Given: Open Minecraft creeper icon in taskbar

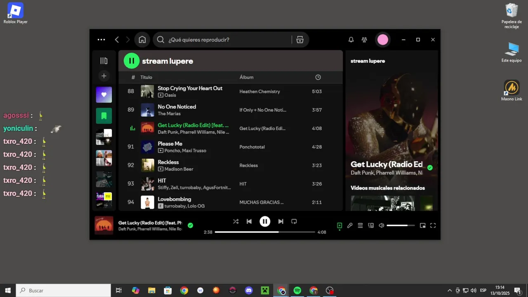Looking at the screenshot, I should click(265, 290).
